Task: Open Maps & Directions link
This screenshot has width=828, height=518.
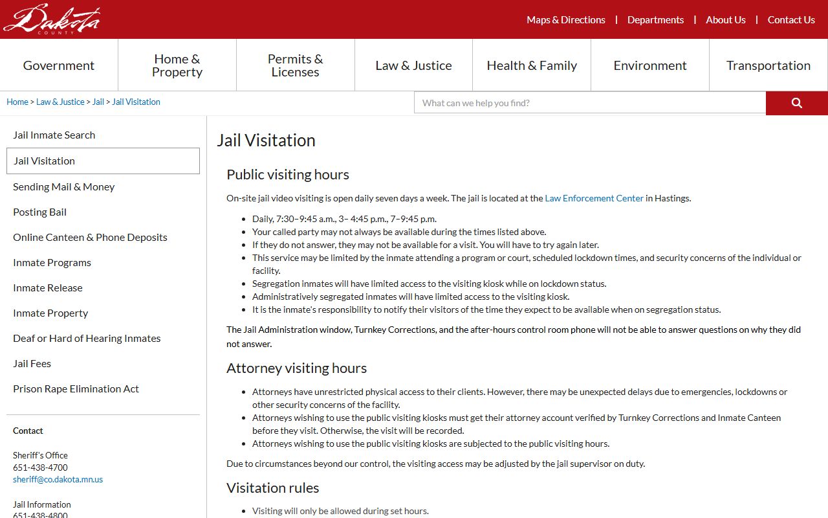Action: click(566, 20)
